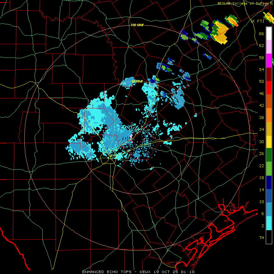Click the dark red legend swatch
The width and height of the screenshot is (274, 274).
pyautogui.click(x=269, y=74)
